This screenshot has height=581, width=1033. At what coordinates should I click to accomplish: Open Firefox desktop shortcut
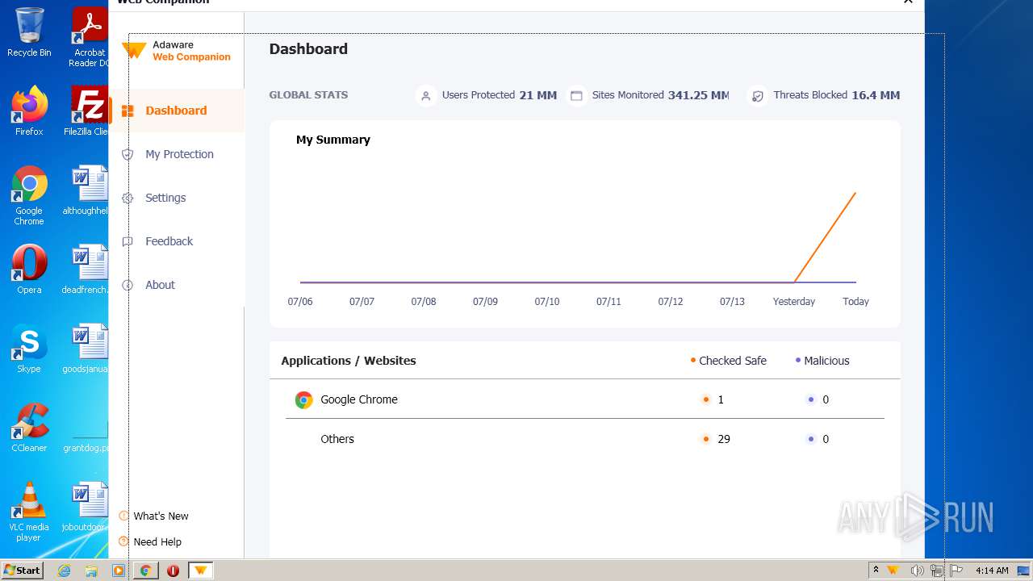(29, 111)
